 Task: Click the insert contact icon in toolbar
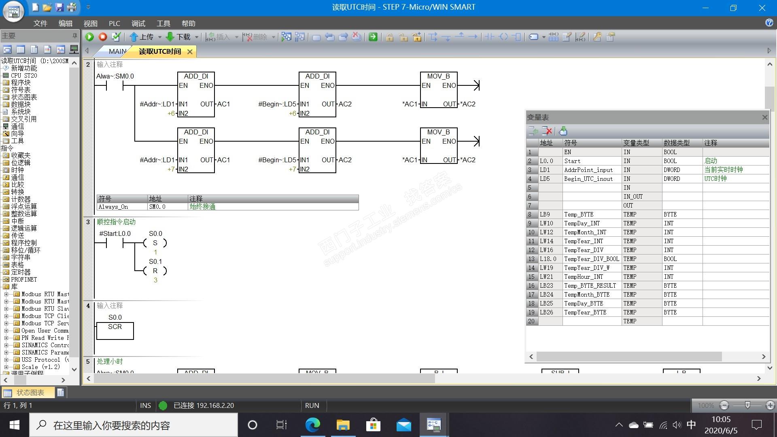pos(490,37)
